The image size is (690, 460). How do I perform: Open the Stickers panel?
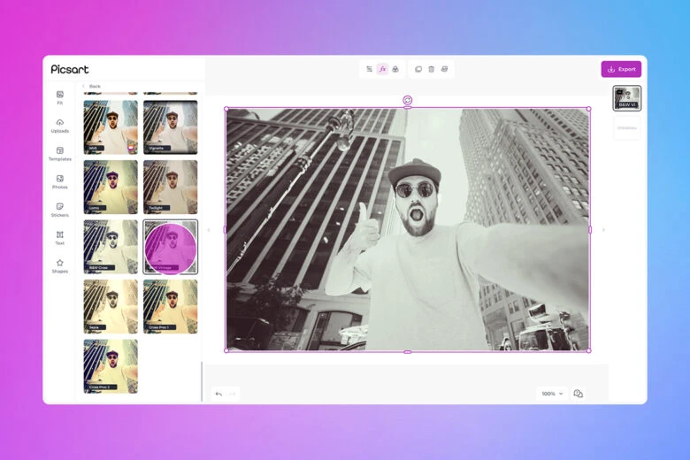(x=60, y=209)
